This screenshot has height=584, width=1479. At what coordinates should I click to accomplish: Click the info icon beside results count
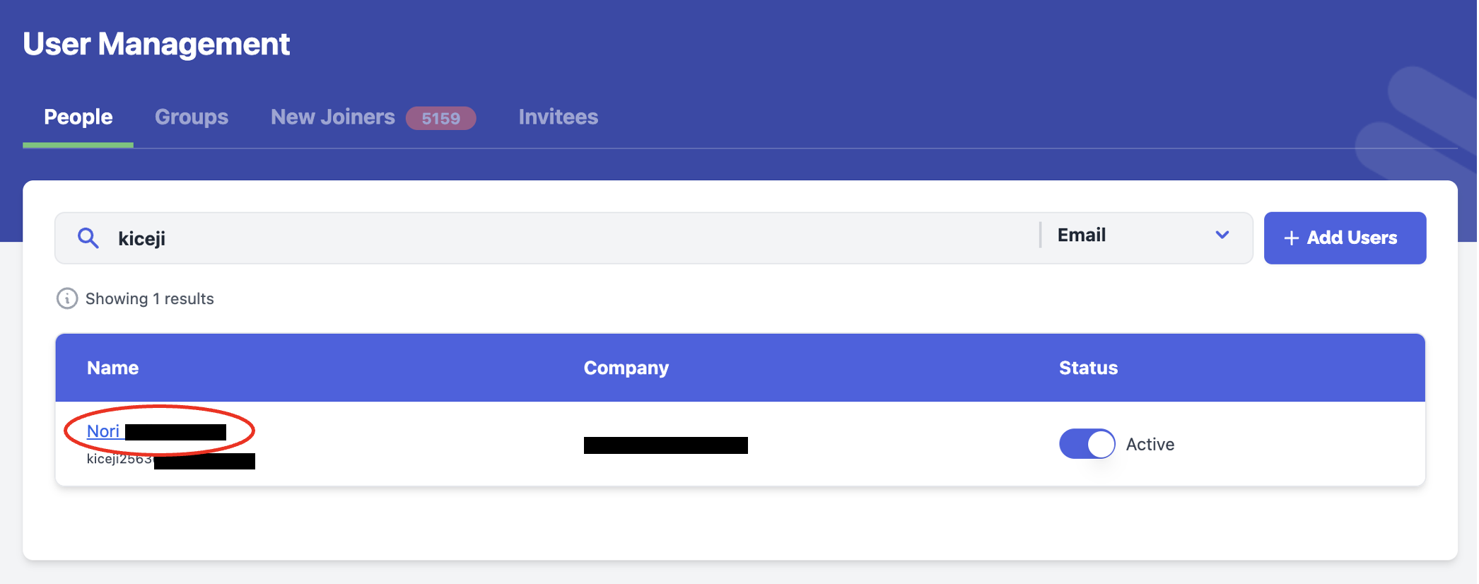coord(66,298)
